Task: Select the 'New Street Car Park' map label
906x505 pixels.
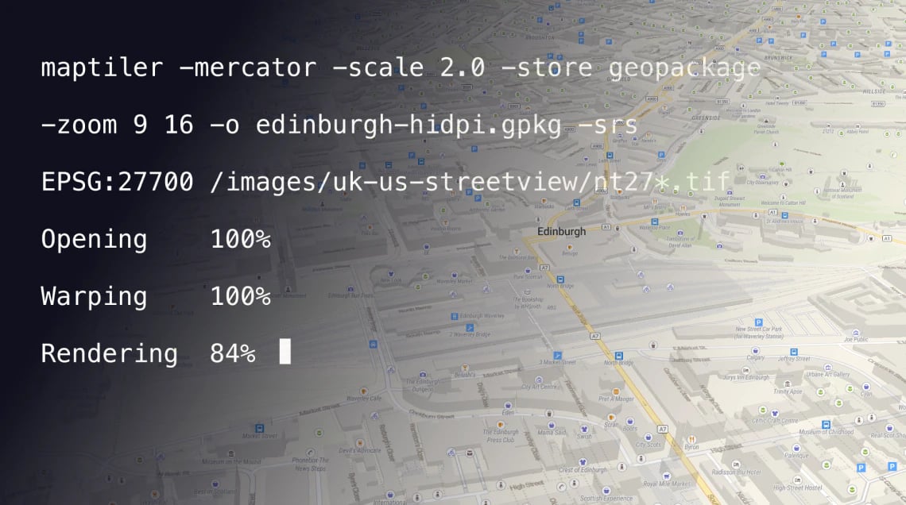Action: coord(759,329)
